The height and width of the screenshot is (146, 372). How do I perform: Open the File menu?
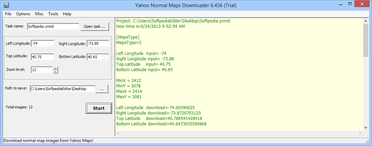click(x=8, y=14)
